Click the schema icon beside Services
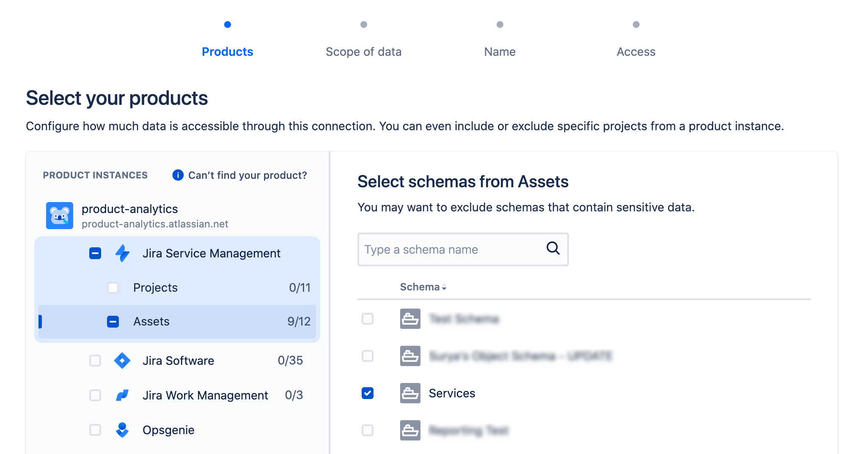Image resolution: width=868 pixels, height=454 pixels. tap(409, 393)
